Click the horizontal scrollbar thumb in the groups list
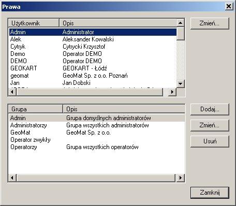Image resolution: width=236 pixels, height=206 pixels. click(96, 178)
